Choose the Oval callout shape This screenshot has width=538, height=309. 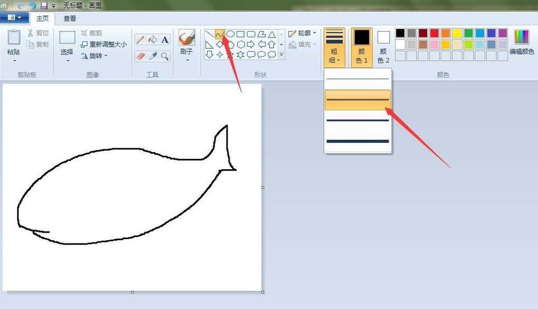point(261,54)
